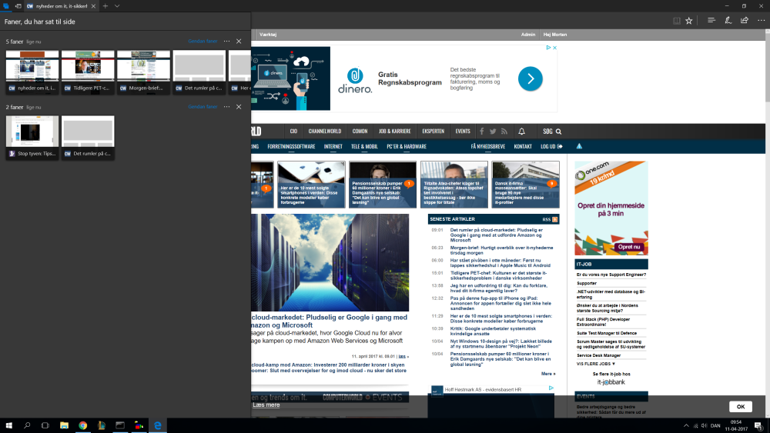Open the Hub icon in toolbar
The height and width of the screenshot is (433, 770).
coord(711,21)
